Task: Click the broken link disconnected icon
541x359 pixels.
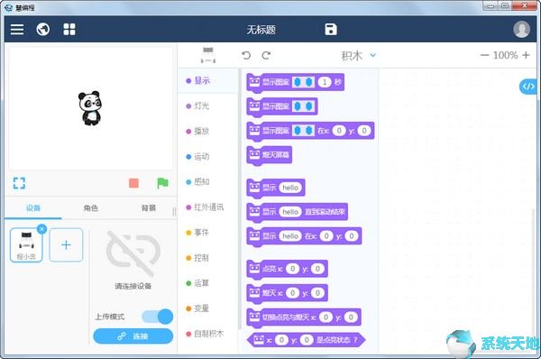Action: (x=133, y=254)
